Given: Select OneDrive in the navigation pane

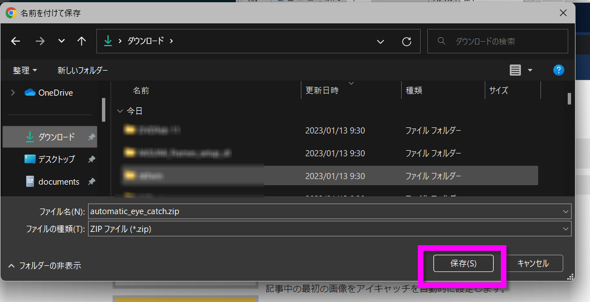Looking at the screenshot, I should coord(55,93).
